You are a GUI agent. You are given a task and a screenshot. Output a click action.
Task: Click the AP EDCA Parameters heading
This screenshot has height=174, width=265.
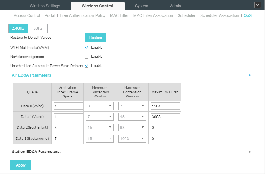pyautogui.click(x=32, y=75)
